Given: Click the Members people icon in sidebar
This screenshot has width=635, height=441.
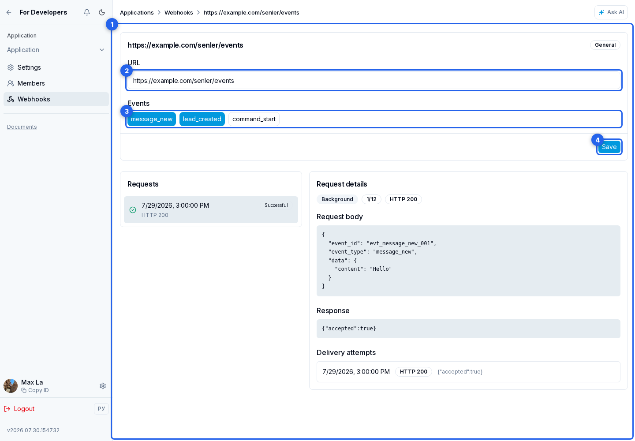Looking at the screenshot, I should (11, 83).
